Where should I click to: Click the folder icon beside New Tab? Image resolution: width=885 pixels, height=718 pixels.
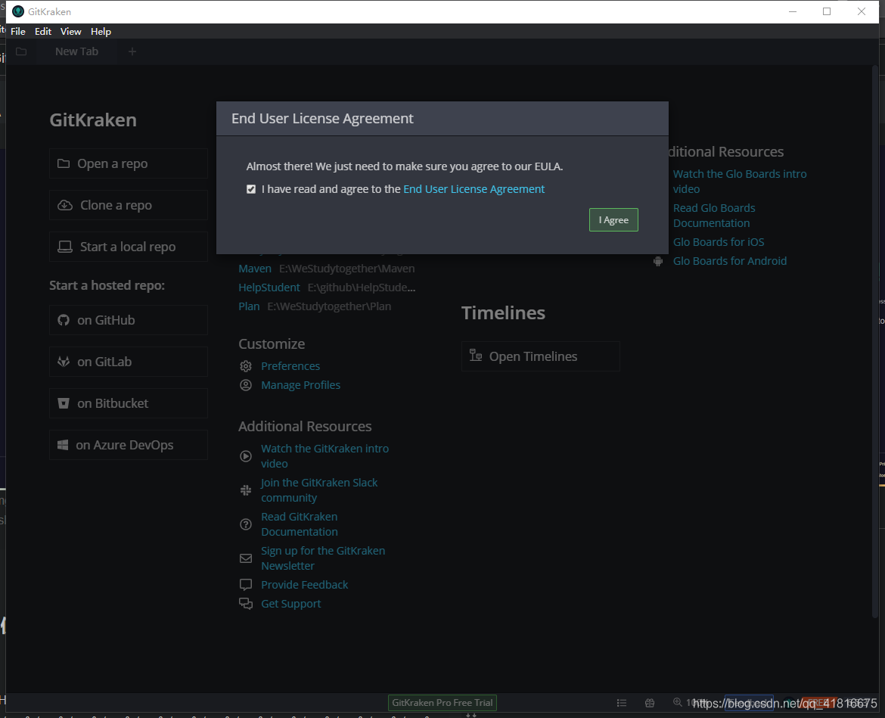pos(21,52)
